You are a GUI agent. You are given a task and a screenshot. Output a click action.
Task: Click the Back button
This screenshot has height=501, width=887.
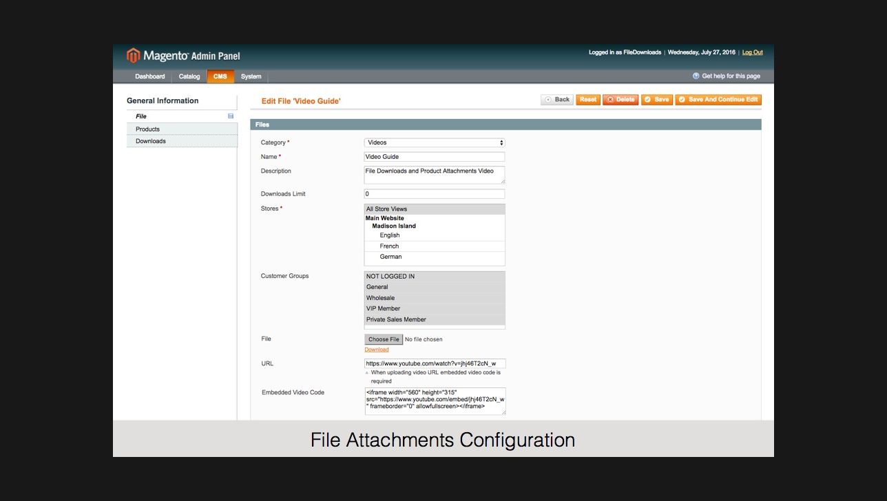coord(557,100)
